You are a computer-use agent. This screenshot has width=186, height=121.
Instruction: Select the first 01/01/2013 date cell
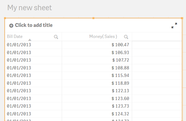[x=33, y=45]
